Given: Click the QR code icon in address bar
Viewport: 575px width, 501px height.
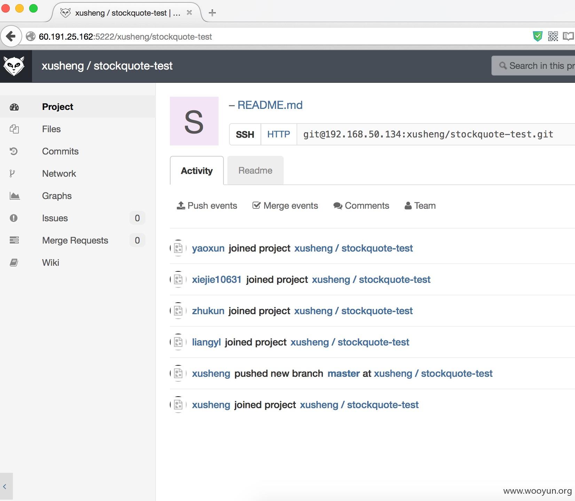Looking at the screenshot, I should click(x=553, y=36).
